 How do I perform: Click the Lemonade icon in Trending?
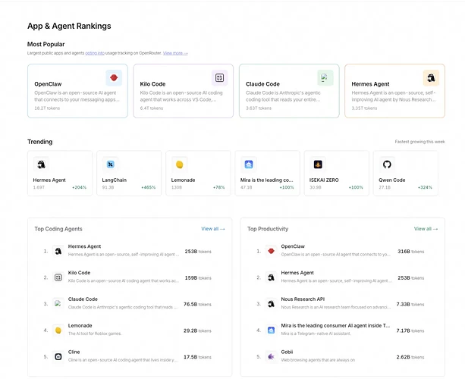coord(181,164)
